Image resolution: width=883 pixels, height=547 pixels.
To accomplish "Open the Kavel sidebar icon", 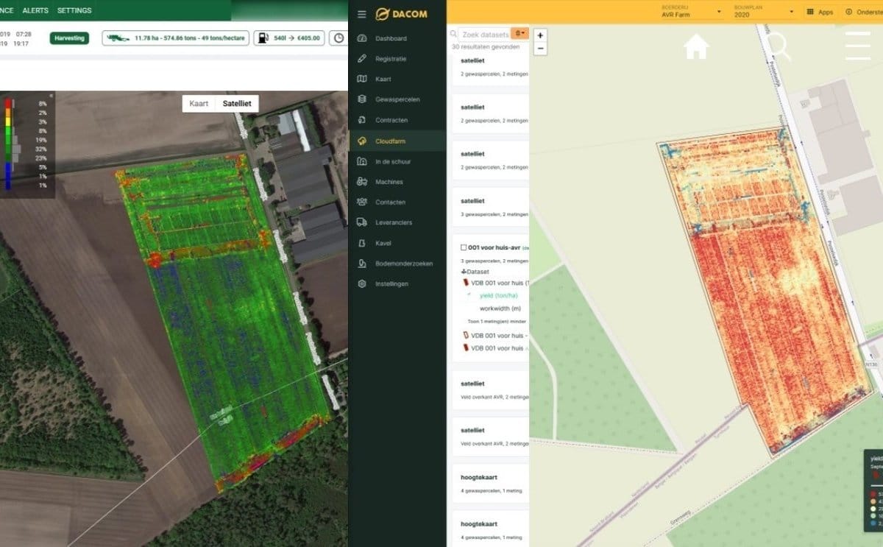I will [361, 243].
